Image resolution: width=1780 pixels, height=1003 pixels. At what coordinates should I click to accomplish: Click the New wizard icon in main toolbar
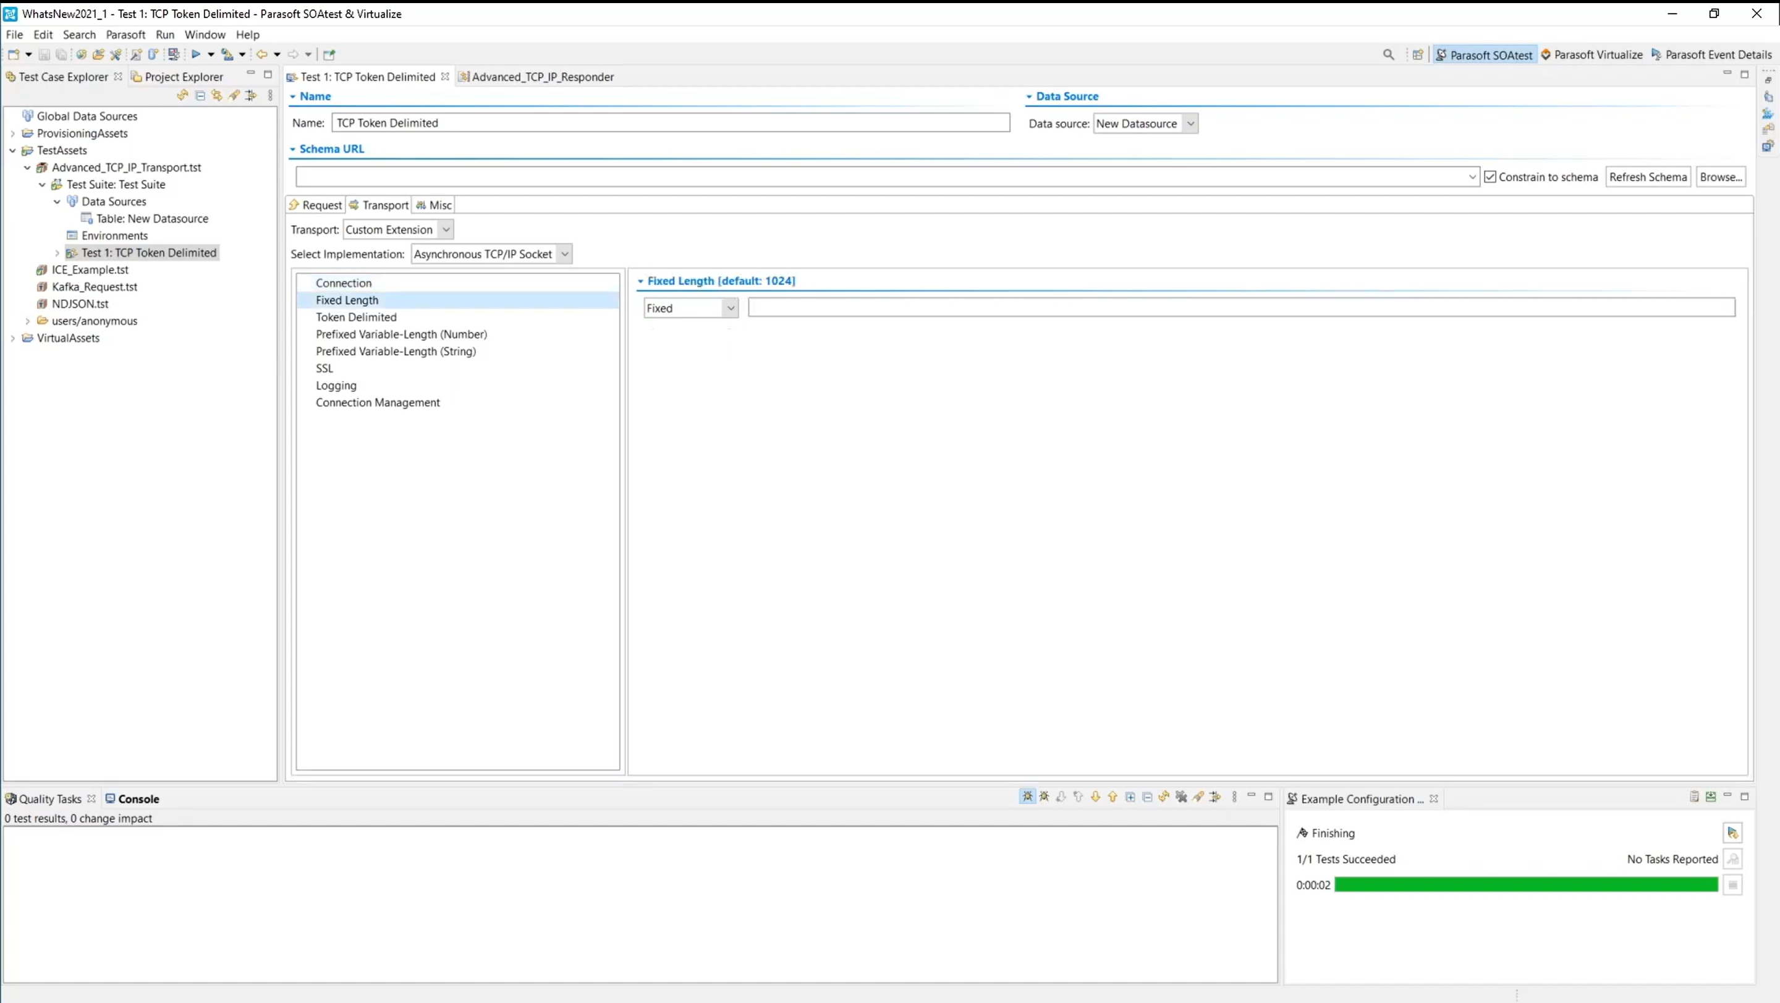tap(13, 54)
